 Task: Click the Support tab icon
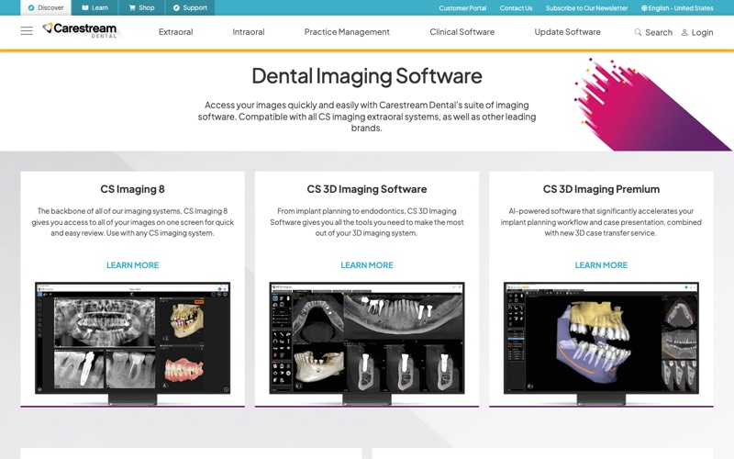pos(176,7)
